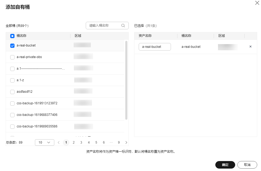
Task: Check the css-backup-1619689035586 checkbox
Action: tap(12, 127)
